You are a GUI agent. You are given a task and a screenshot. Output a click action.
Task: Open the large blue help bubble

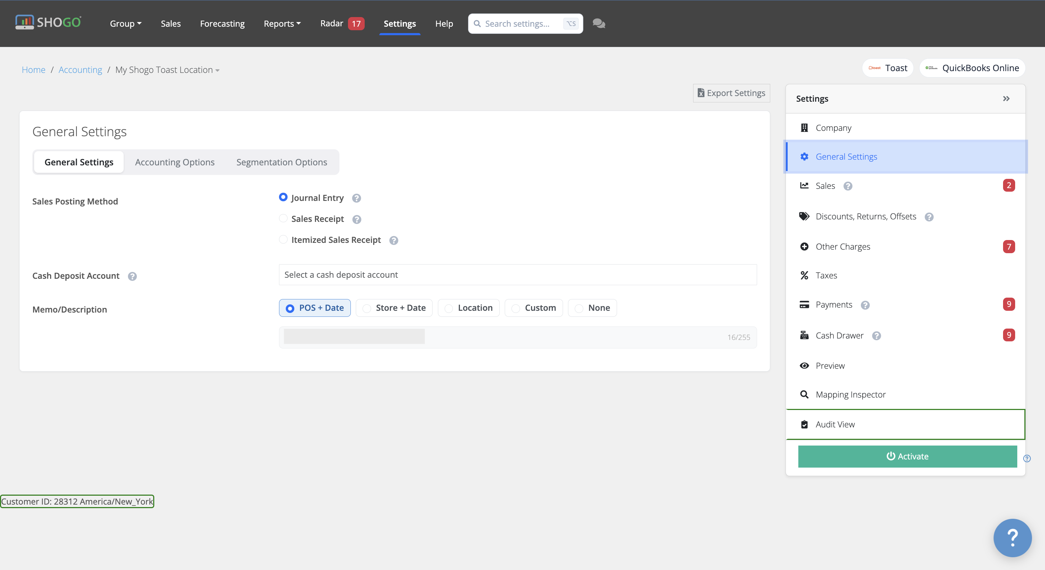coord(1012,538)
